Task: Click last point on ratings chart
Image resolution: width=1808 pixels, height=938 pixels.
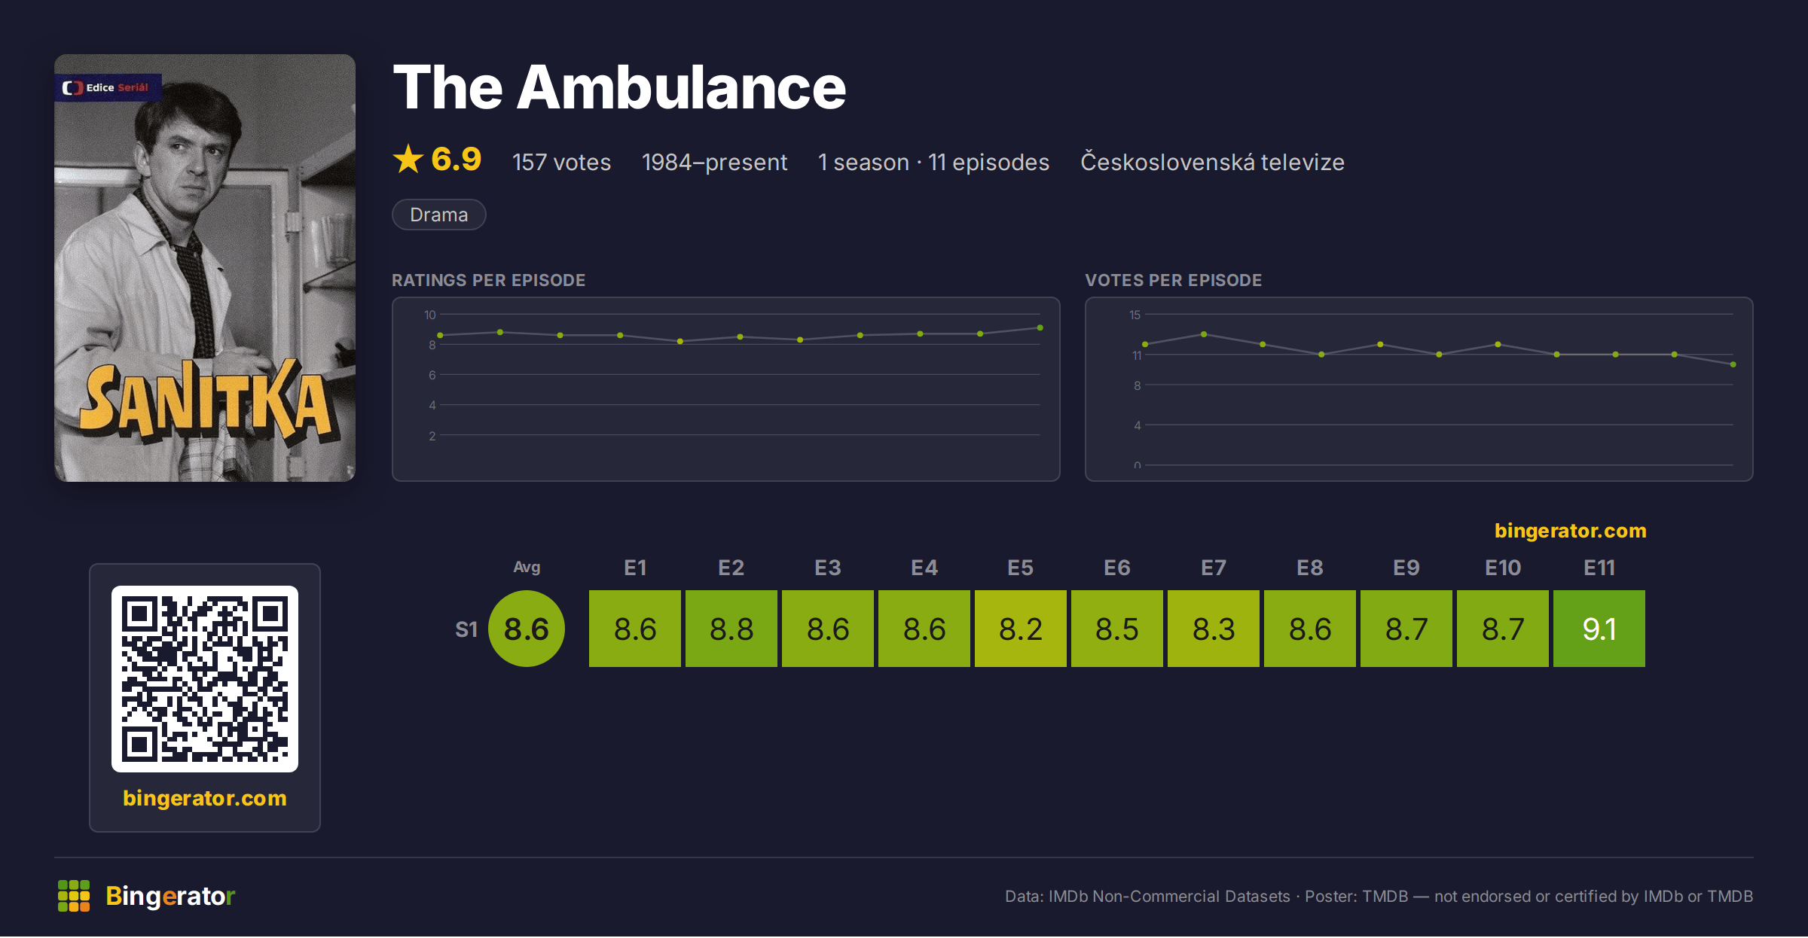Action: [x=1040, y=327]
